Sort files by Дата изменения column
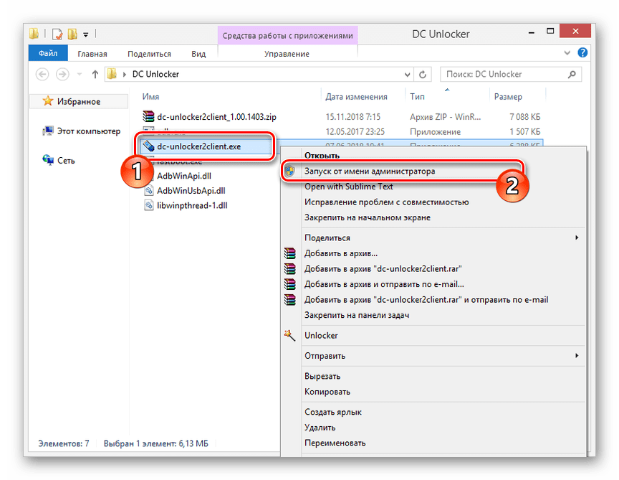Viewport: 619px width, 480px height. tap(356, 97)
